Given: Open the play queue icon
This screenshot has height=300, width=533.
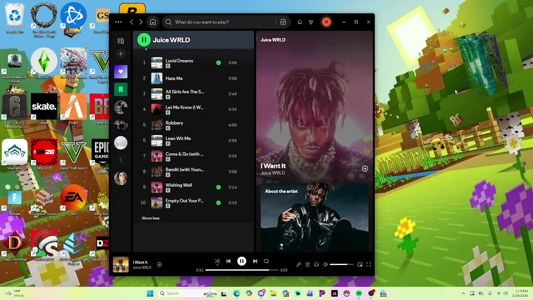Looking at the screenshot, I should pos(308,265).
